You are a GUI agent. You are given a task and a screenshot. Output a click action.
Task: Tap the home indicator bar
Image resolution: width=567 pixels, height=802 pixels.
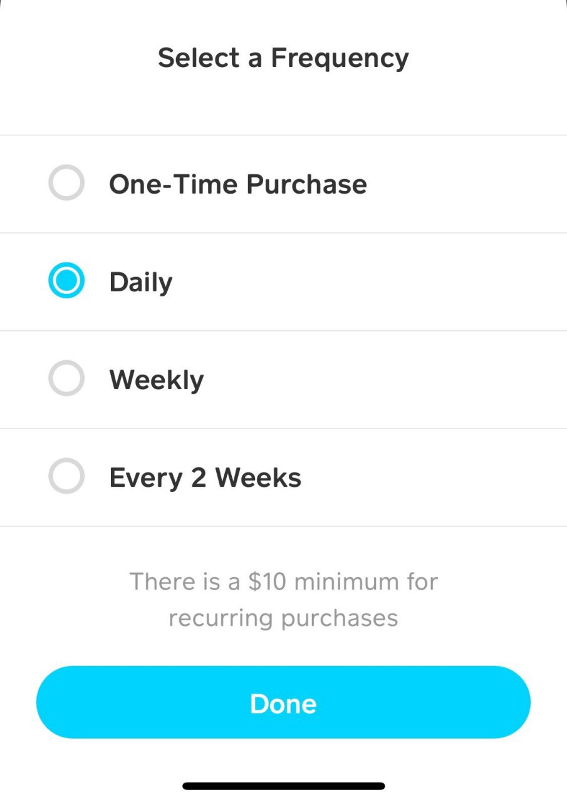pyautogui.click(x=283, y=786)
